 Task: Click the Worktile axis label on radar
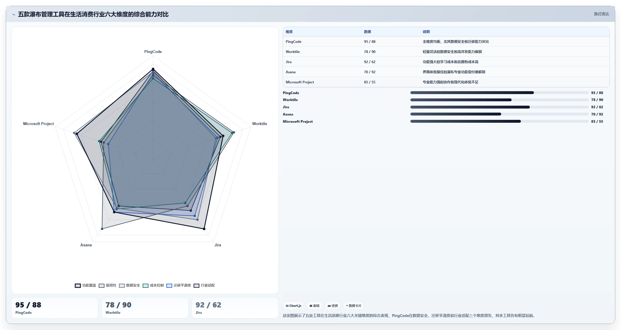click(x=260, y=124)
